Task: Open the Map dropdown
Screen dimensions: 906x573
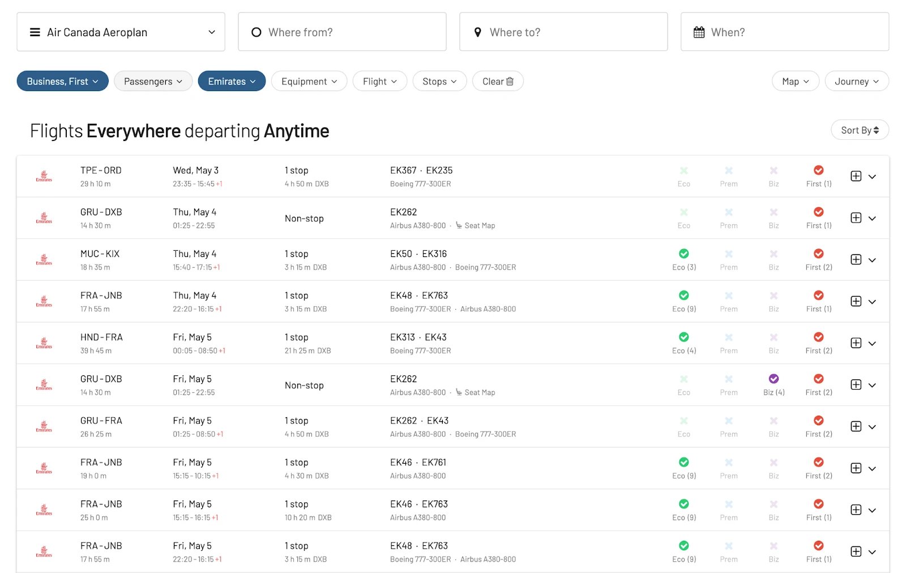Action: (x=795, y=81)
